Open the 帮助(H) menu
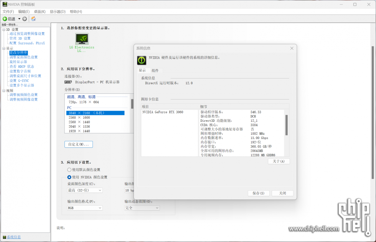Viewport: 376px width, 242px height. 76,11
